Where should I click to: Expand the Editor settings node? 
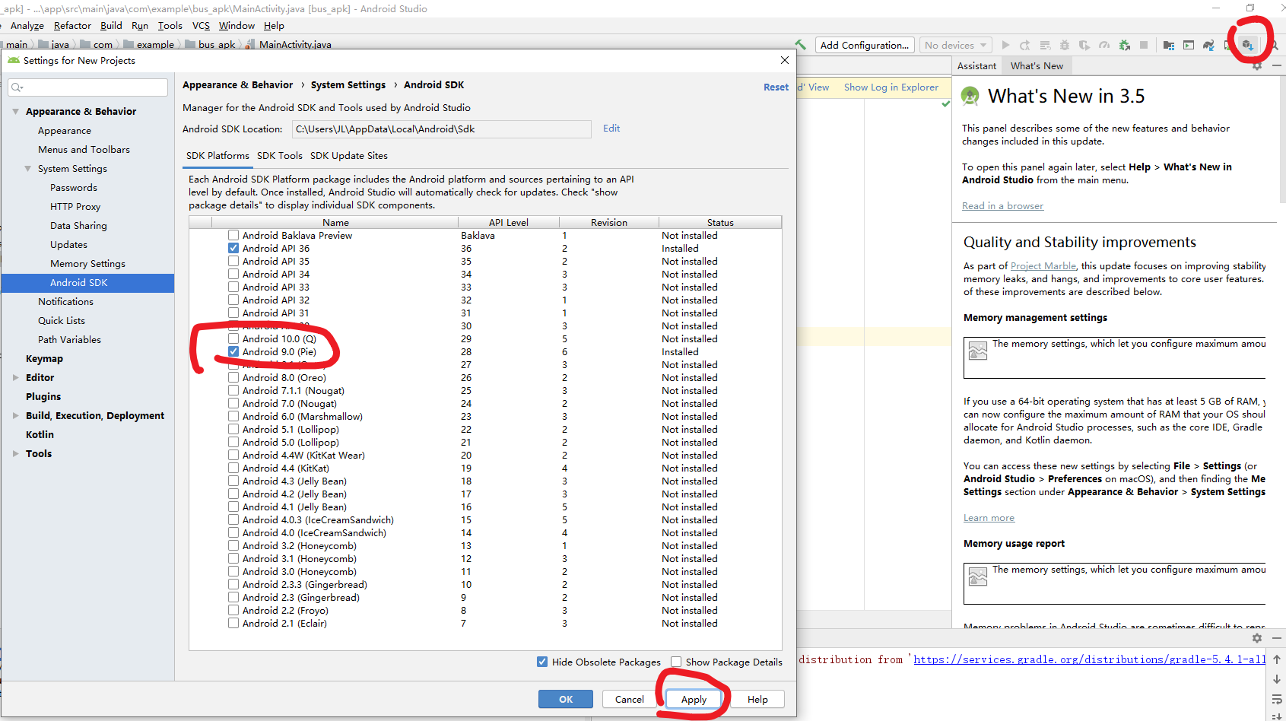[x=15, y=377]
